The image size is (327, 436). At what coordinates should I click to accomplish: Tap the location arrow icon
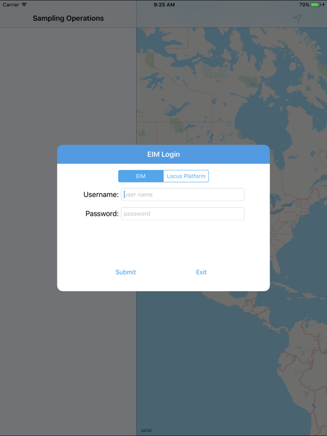(297, 18)
